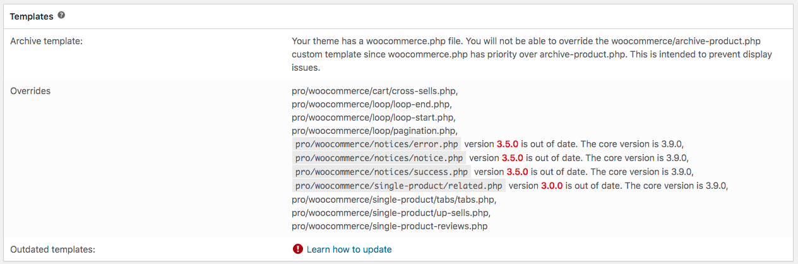
Task: Click the help icon beside Templates heading
Action: tap(61, 15)
